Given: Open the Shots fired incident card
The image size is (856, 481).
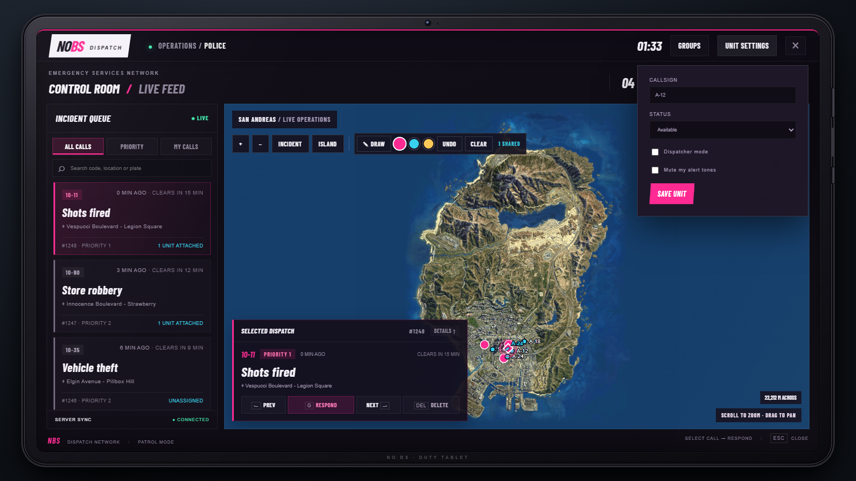Looking at the screenshot, I should tap(132, 219).
